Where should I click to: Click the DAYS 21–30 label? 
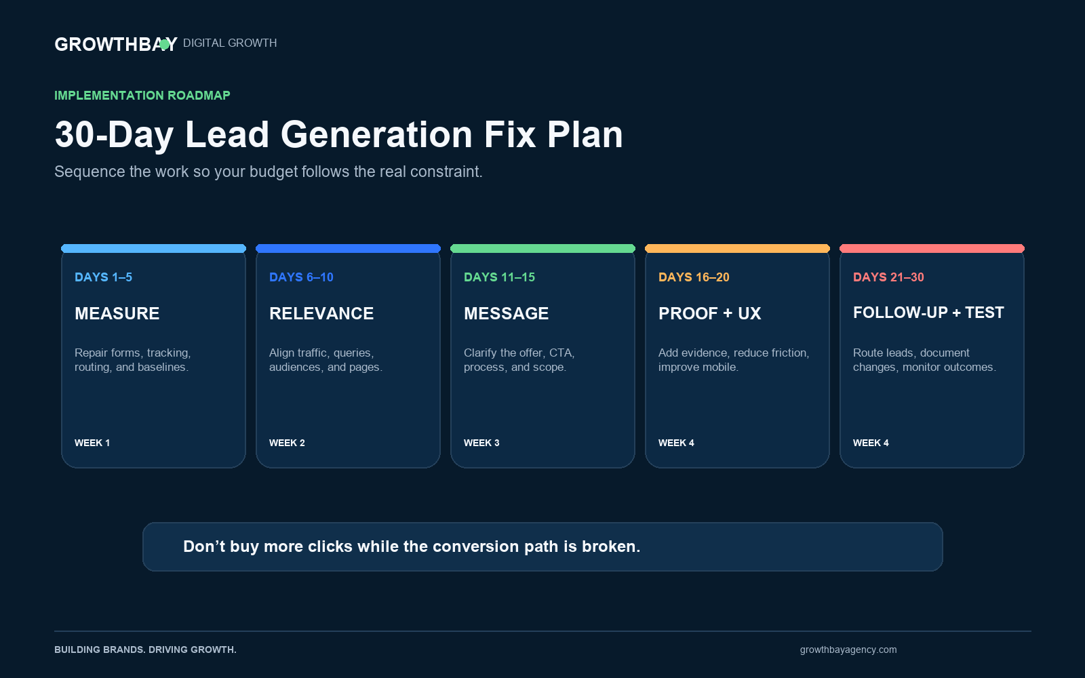888,277
